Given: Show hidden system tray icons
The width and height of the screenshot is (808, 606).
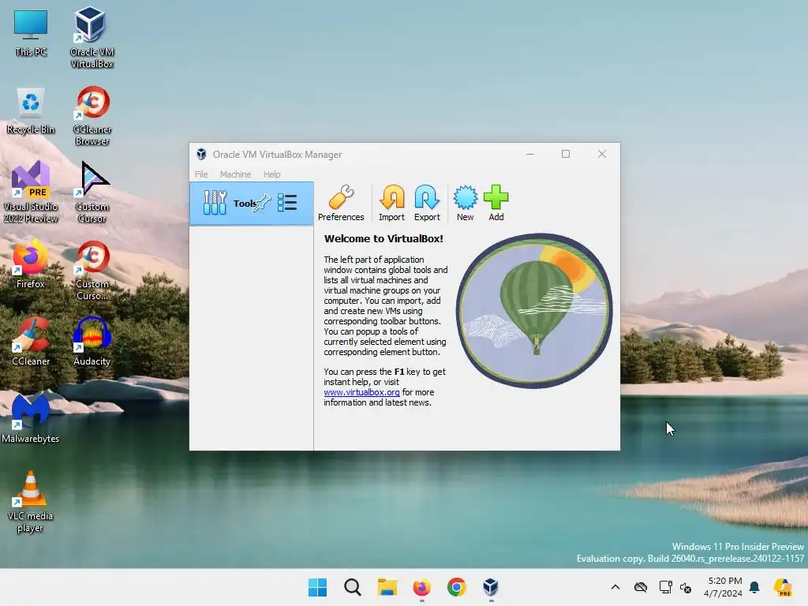Looking at the screenshot, I should [615, 587].
